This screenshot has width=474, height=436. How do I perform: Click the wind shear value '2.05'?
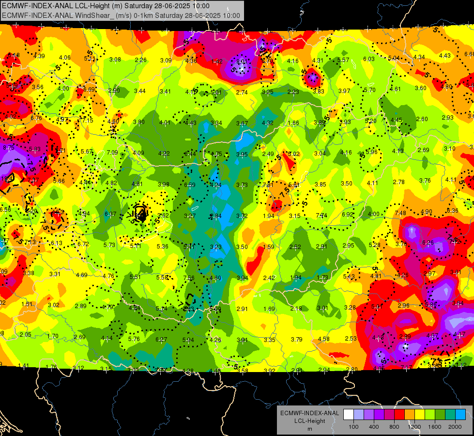click(x=26, y=334)
